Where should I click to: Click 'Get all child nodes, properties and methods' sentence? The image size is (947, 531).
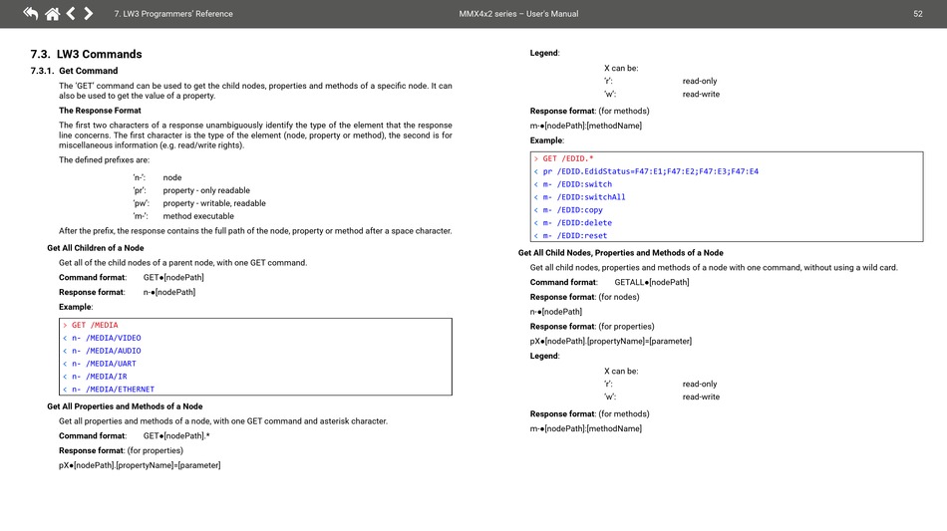click(x=714, y=267)
